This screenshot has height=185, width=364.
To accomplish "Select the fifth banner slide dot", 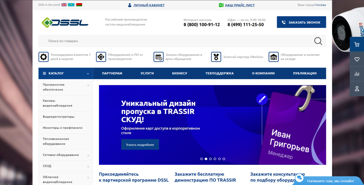I will pos(219,159).
